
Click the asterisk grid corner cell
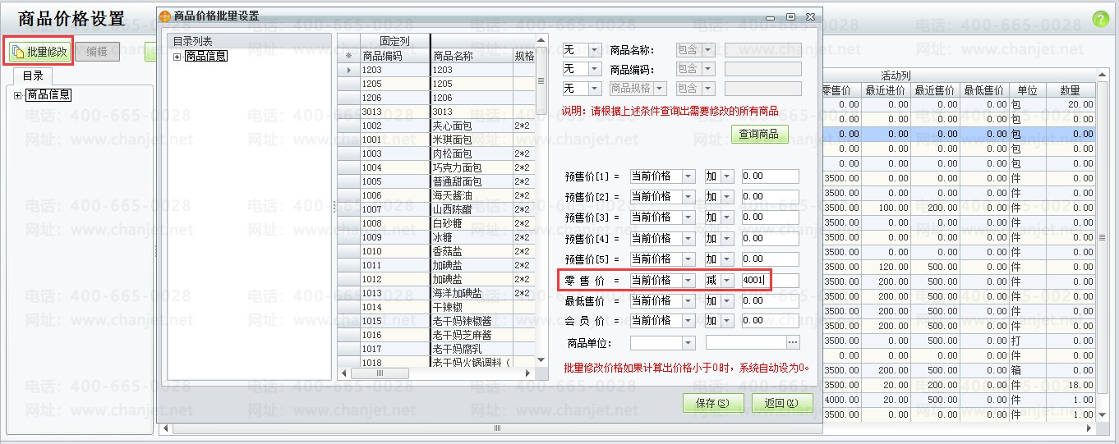pyautogui.click(x=349, y=56)
